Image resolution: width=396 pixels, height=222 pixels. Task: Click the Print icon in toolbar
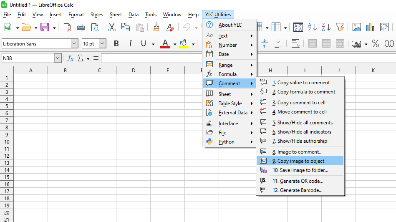coord(81,28)
